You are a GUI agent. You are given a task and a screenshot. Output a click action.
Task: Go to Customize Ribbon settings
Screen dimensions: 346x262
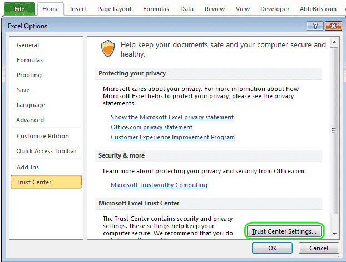coord(43,136)
